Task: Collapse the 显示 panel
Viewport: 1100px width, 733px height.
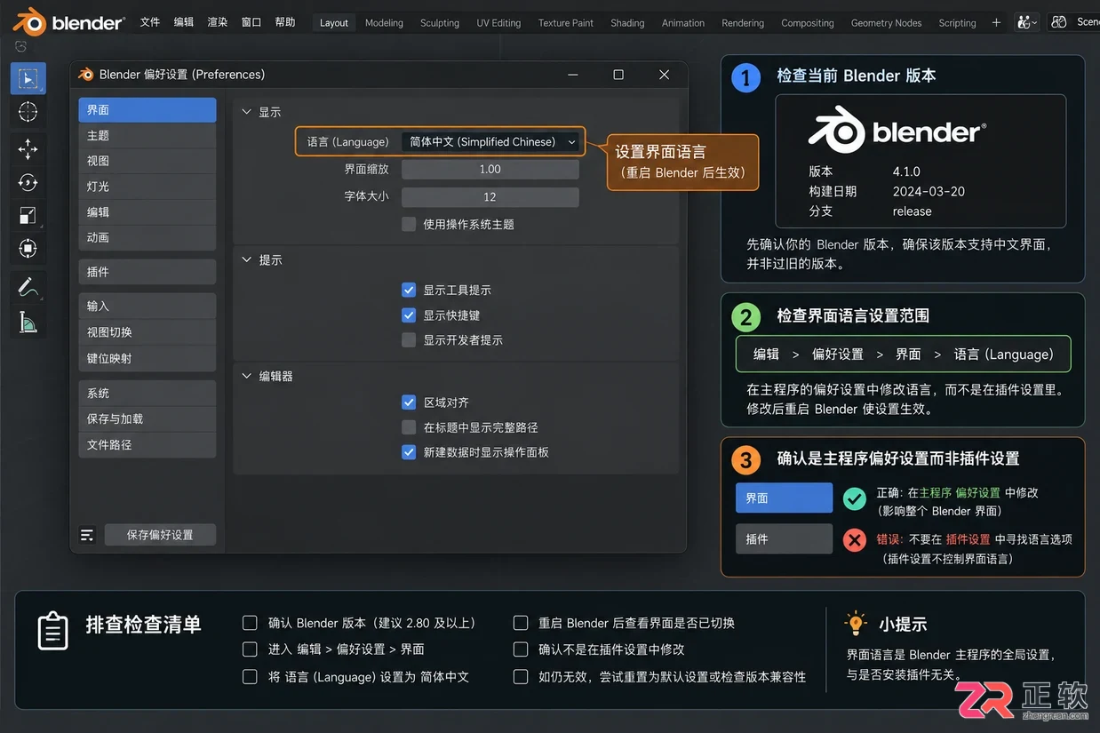Action: 247,112
